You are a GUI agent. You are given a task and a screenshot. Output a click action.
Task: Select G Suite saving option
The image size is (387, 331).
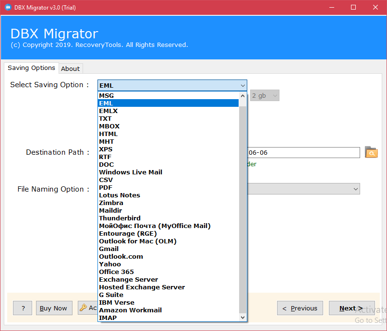[x=169, y=295]
